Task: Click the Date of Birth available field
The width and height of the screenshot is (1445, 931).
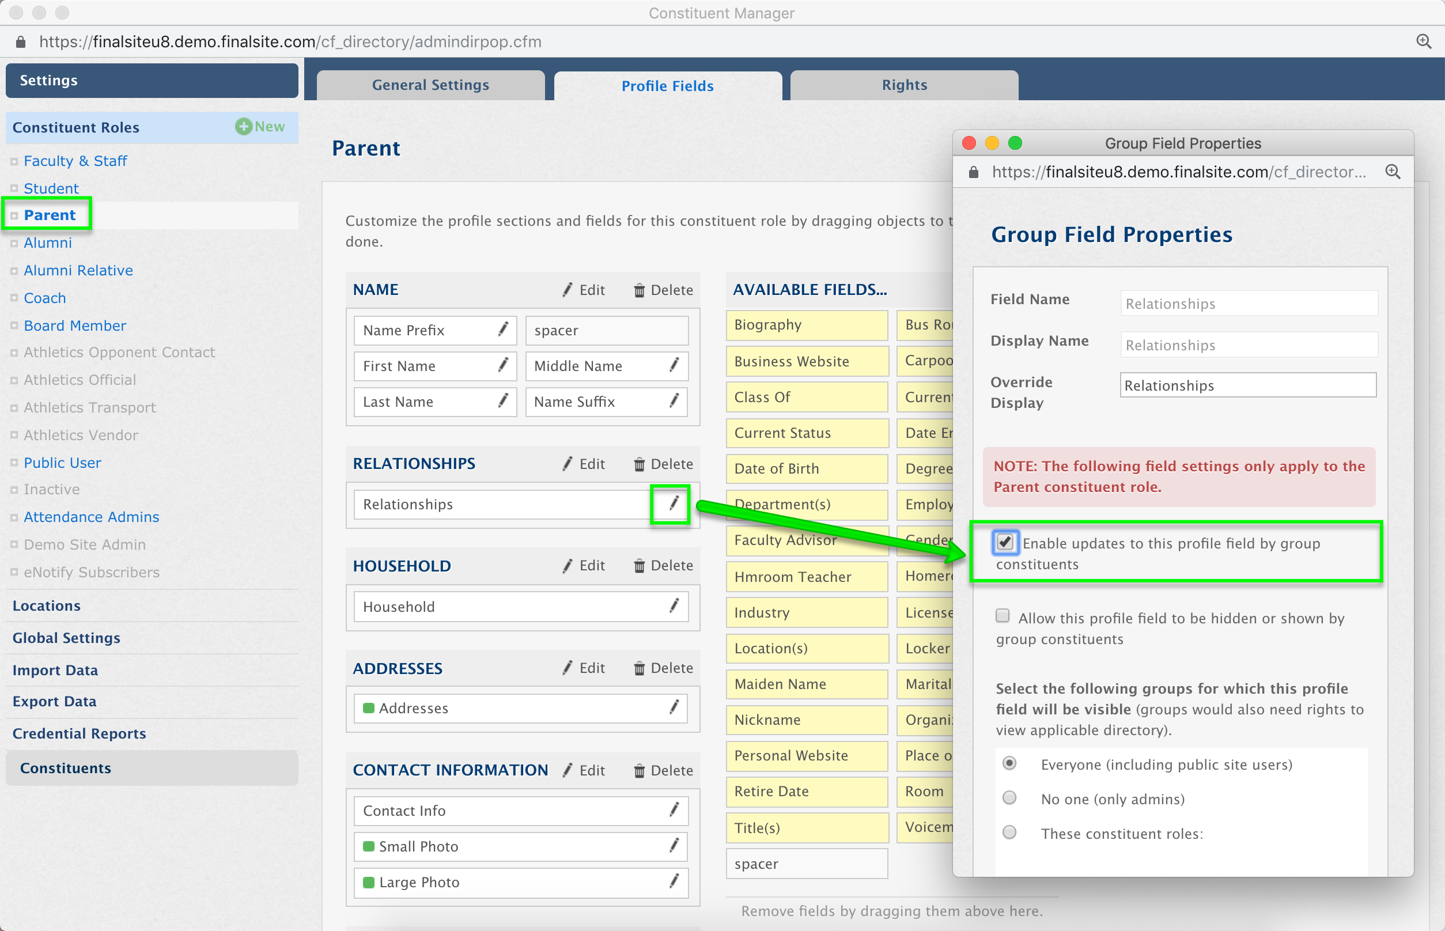Action: (807, 468)
